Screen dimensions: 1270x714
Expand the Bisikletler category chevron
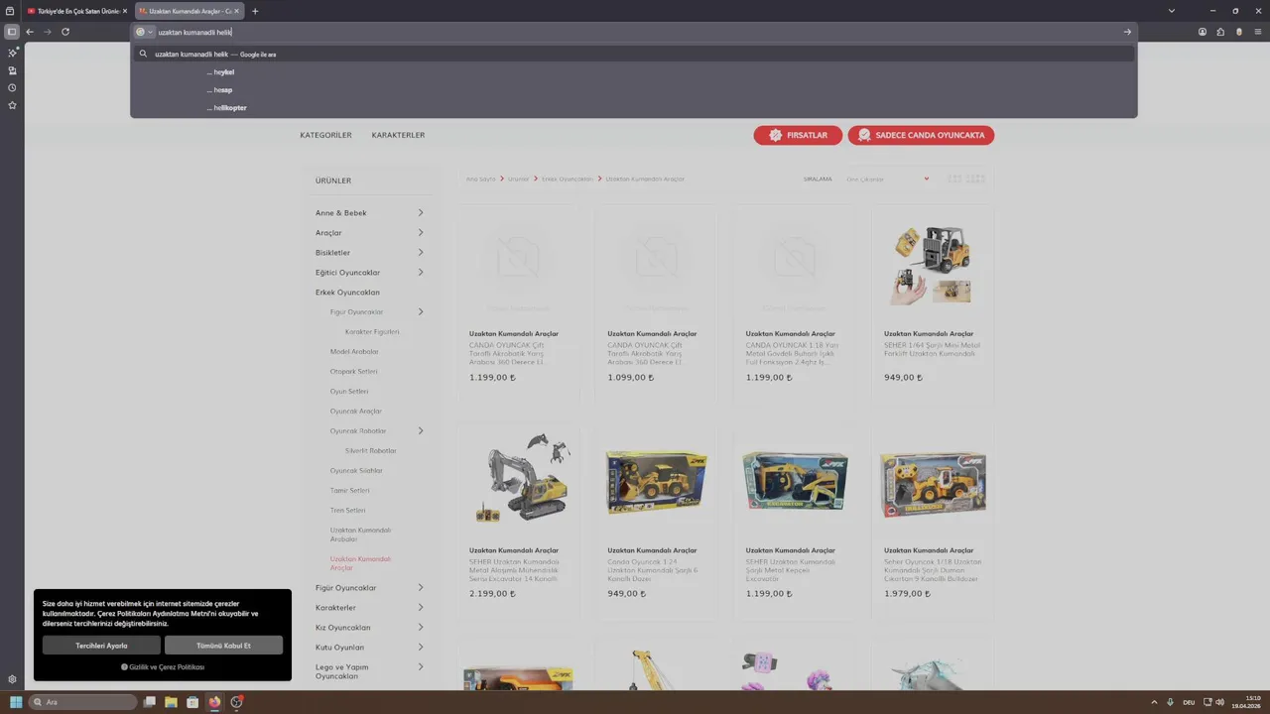tap(421, 252)
